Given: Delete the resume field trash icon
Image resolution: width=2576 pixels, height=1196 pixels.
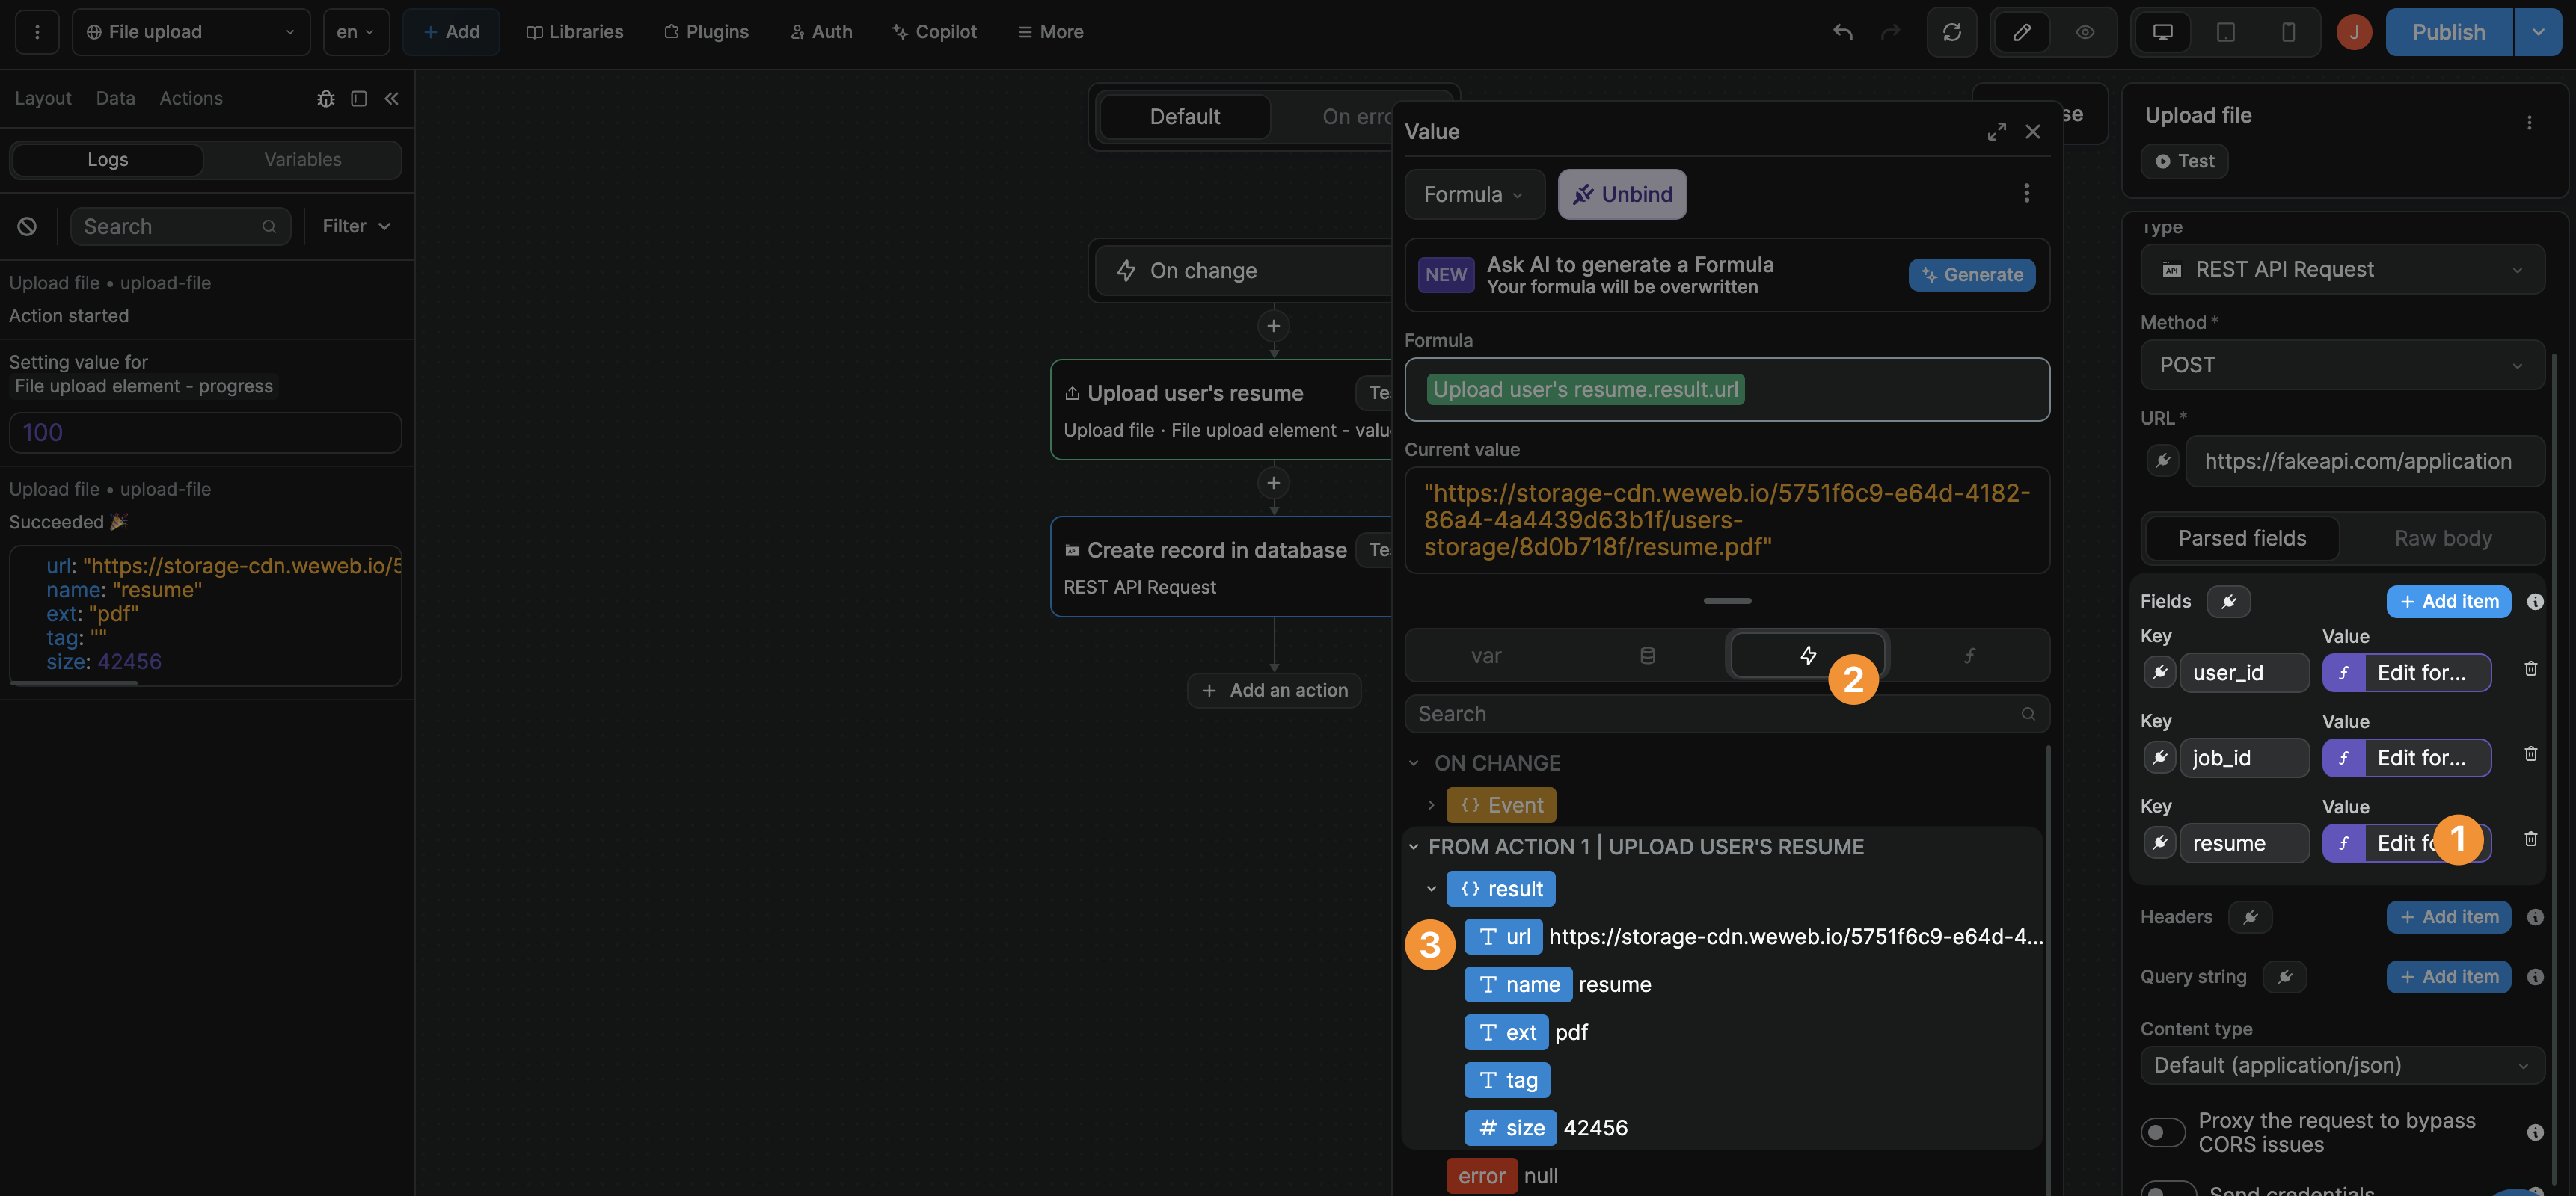Looking at the screenshot, I should pyautogui.click(x=2530, y=839).
